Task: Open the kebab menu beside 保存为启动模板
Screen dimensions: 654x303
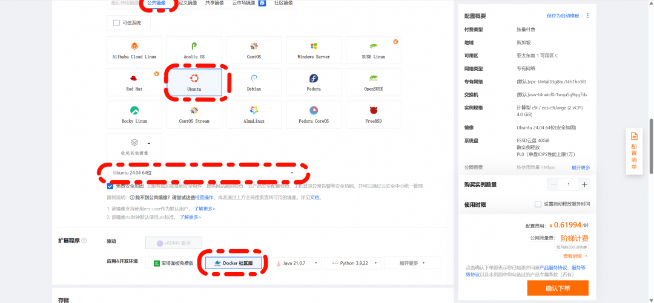Action: (587, 16)
